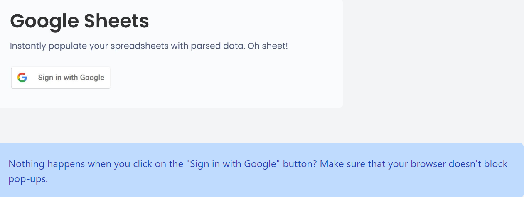524x197 pixels.
Task: Click the word "Instantly" in the description
Action: click(27, 46)
